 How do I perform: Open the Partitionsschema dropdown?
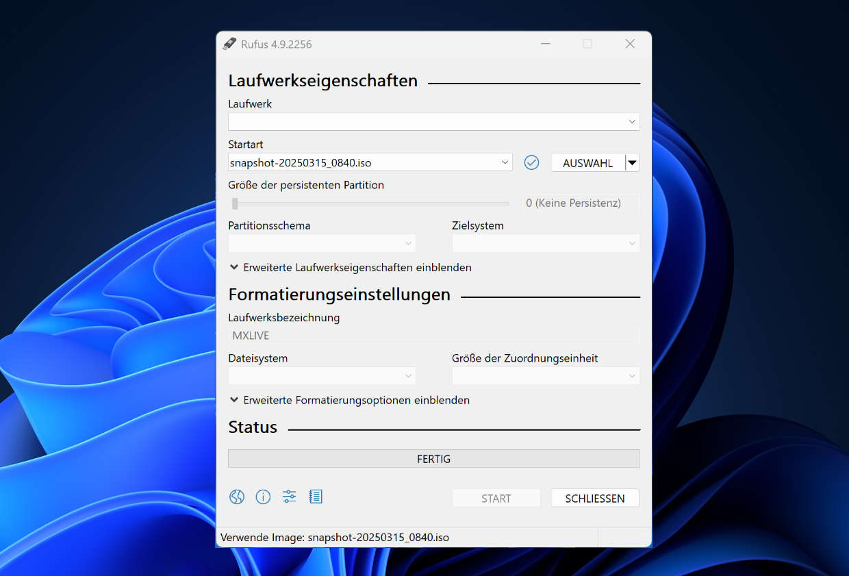tap(322, 243)
